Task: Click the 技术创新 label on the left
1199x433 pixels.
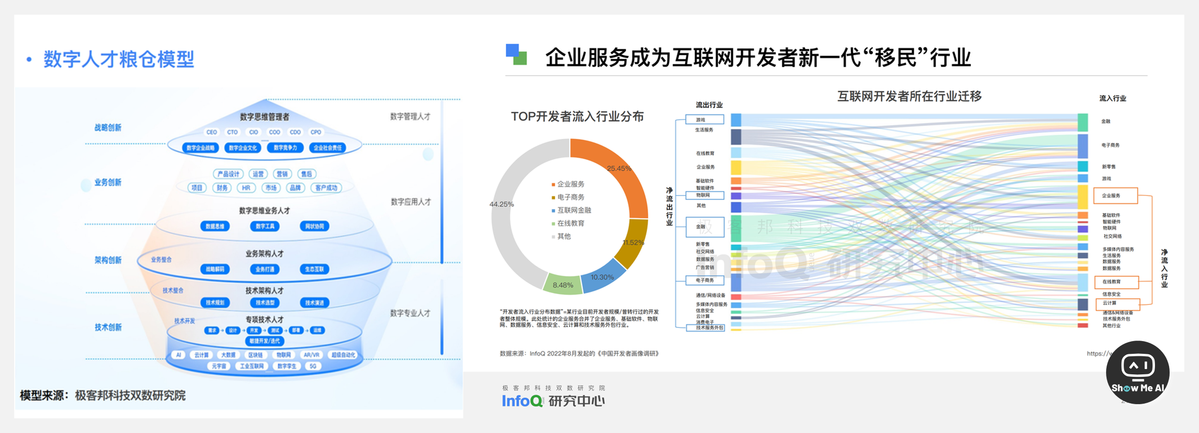Action: 108,327
